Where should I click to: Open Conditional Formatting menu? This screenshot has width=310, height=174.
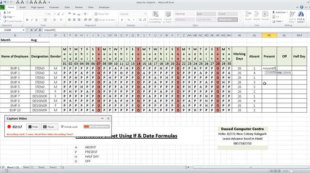point(155,17)
